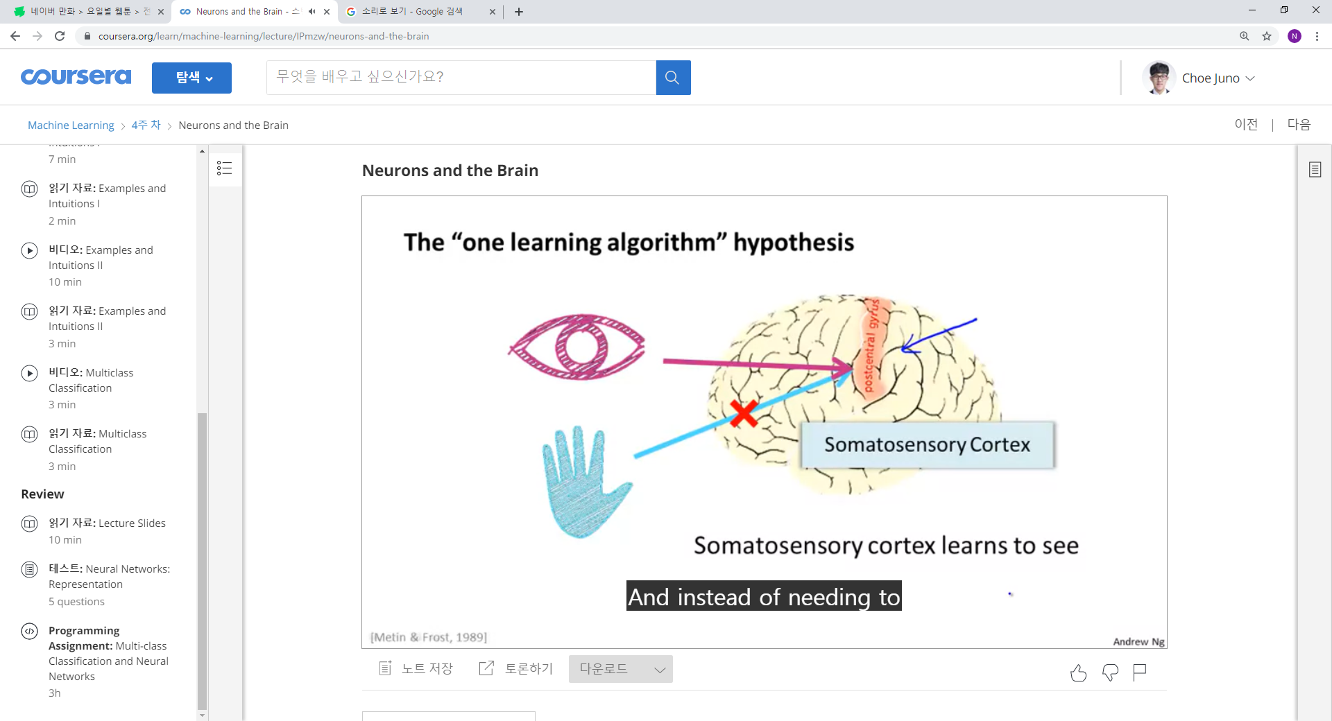Open Chrome three-dot menu
1332x721 pixels.
[x=1317, y=36]
